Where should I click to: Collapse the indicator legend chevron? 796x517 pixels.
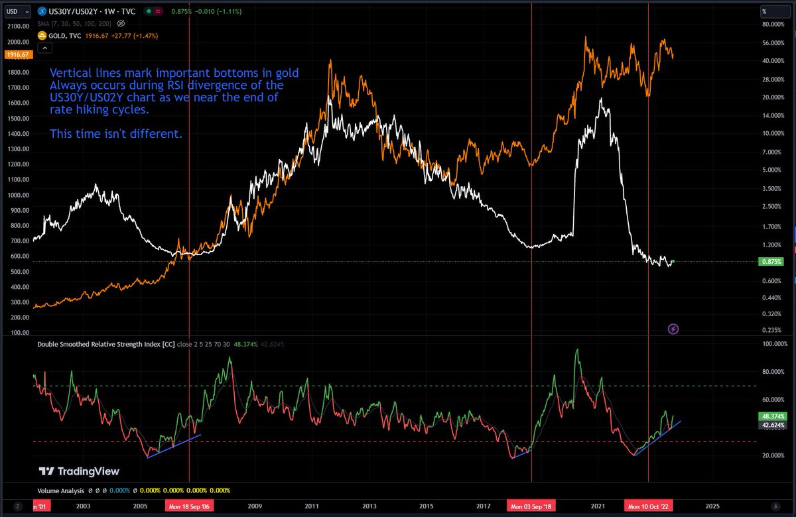pyautogui.click(x=45, y=48)
